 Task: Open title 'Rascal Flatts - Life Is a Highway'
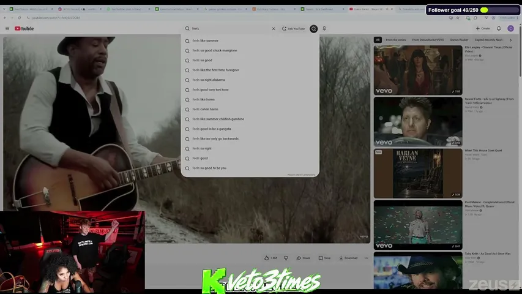tap(489, 101)
